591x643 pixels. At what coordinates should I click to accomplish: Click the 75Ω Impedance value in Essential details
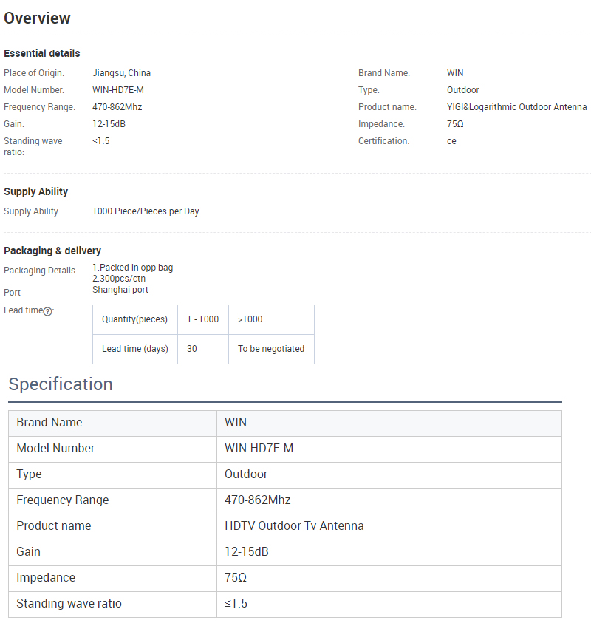tap(455, 124)
